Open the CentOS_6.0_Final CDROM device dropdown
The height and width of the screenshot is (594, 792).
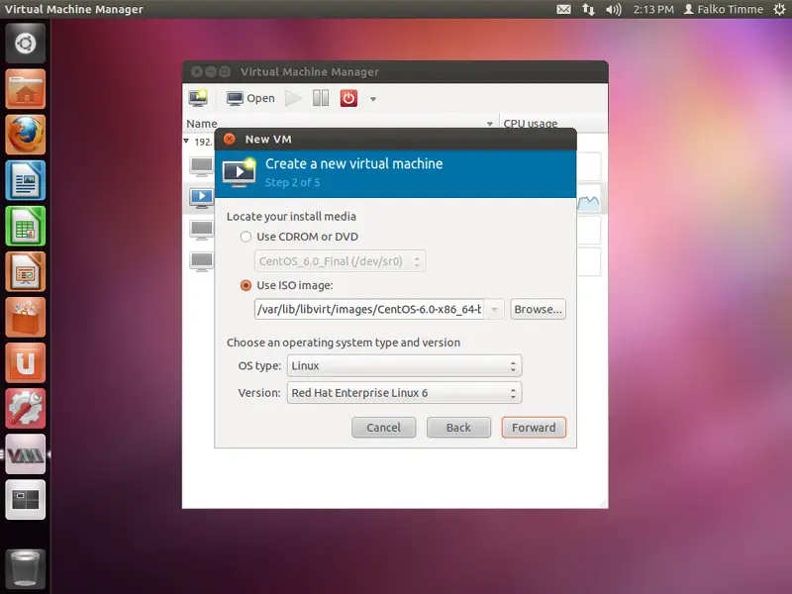click(340, 261)
